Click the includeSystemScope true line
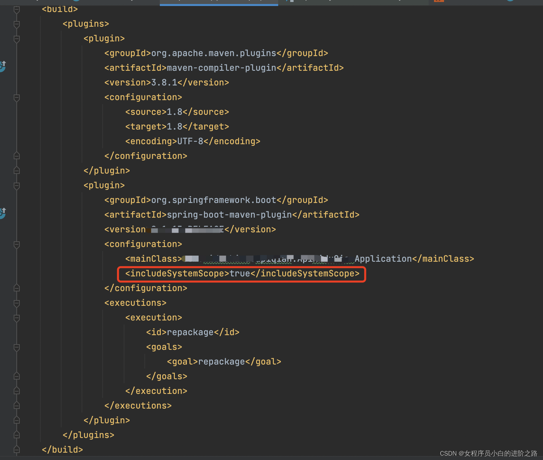Image resolution: width=543 pixels, height=460 pixels. coord(242,274)
